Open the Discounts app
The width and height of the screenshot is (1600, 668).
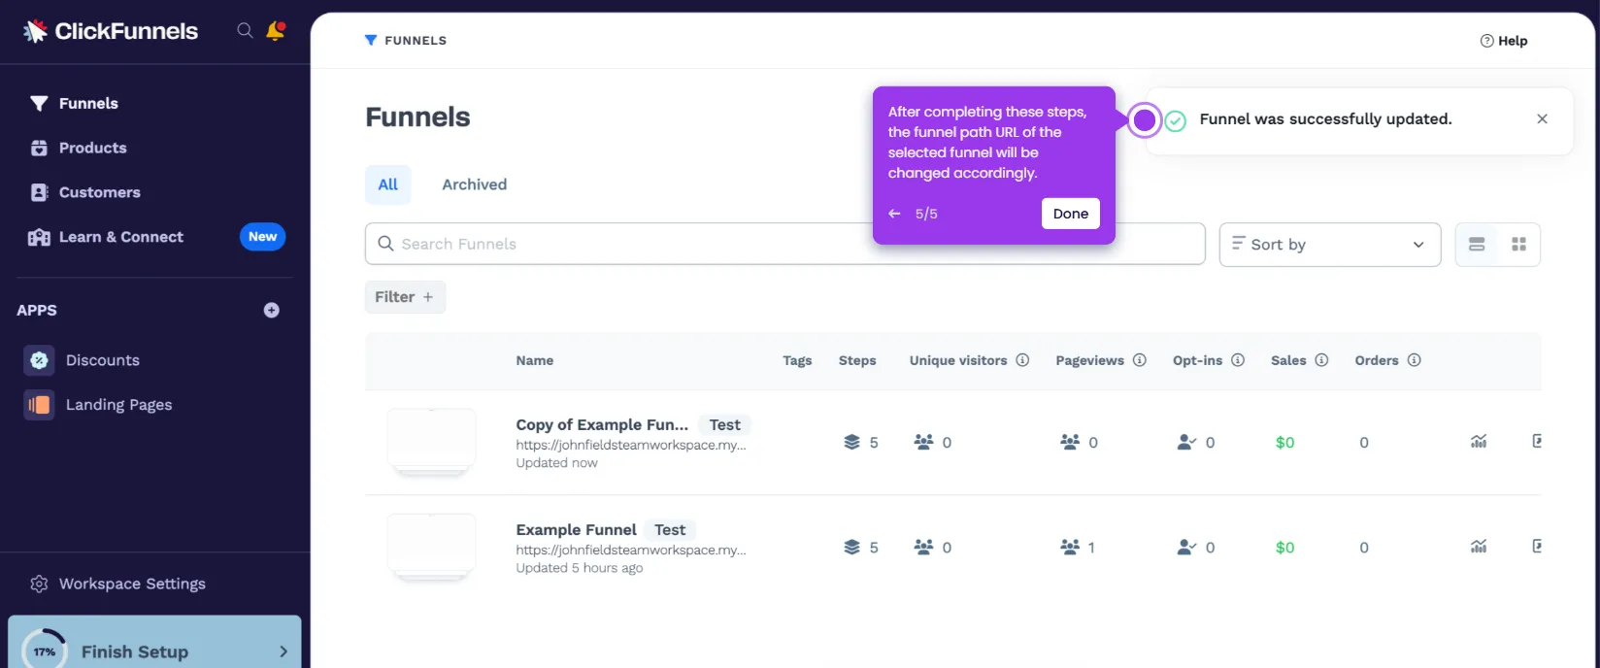103,360
